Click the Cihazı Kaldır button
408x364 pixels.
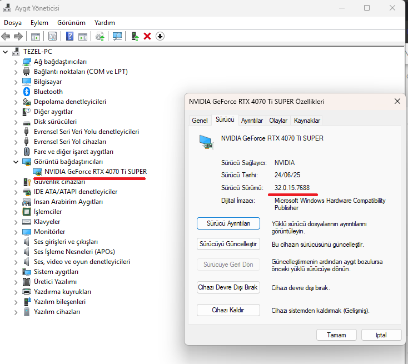coord(228,310)
